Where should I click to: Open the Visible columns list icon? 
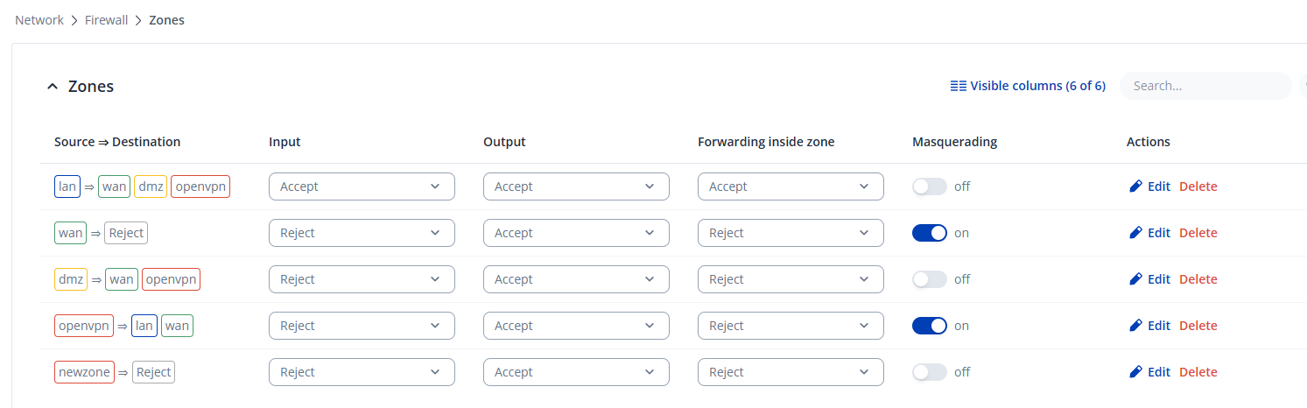coord(959,86)
